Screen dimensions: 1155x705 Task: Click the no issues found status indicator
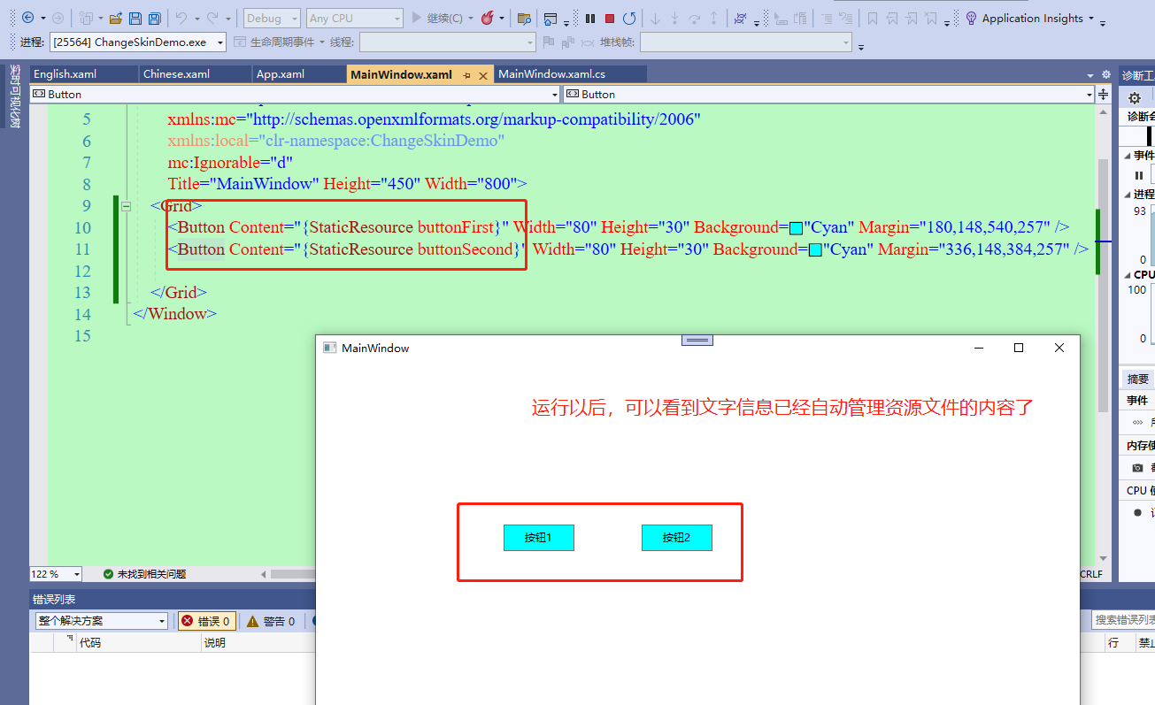pos(144,574)
